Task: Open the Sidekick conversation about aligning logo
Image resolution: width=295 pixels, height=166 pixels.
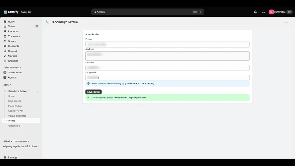Action: [x=21, y=146]
